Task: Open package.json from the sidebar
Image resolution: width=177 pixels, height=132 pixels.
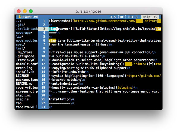Action: (27, 80)
